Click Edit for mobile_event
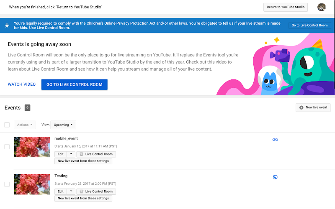335x209 pixels. tap(61, 154)
